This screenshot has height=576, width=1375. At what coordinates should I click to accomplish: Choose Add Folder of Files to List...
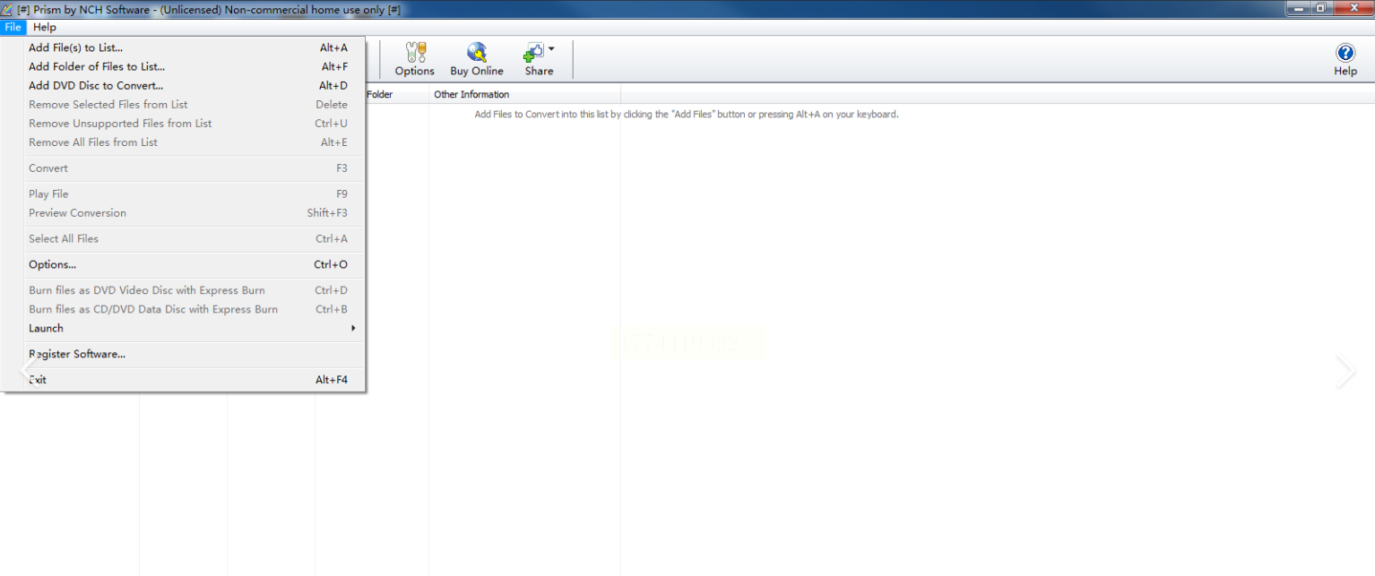(184, 66)
